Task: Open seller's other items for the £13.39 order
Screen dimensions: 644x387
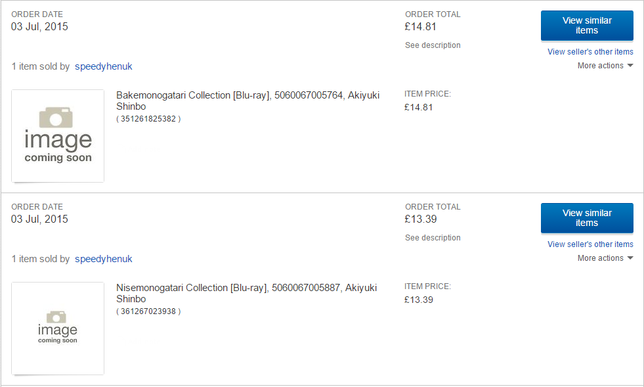Action: point(590,244)
